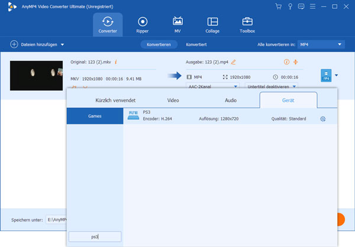
Task: Click the plus icon for adding files
Action: 14,44
